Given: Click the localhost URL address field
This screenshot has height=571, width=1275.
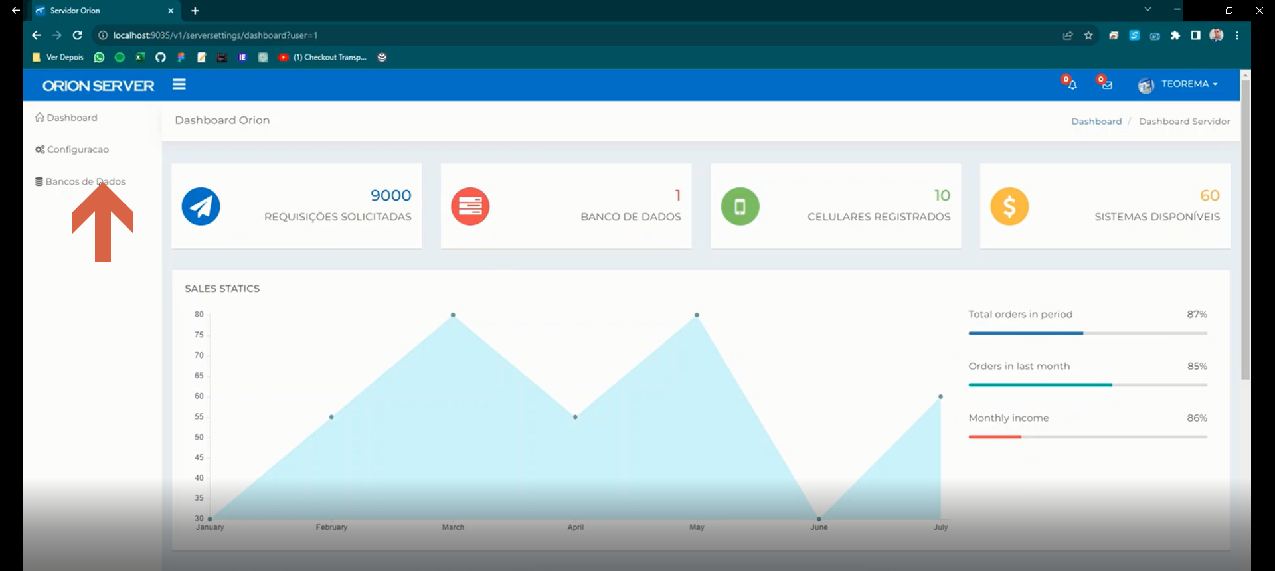Looking at the screenshot, I should (215, 35).
